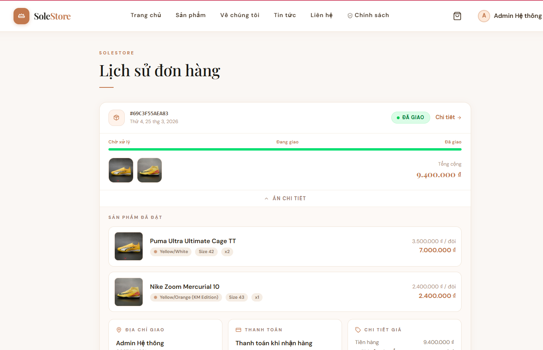Screen dimensions: 543x350
Task: Click the ĐÃ GIAO status badge
Action: click(411, 118)
